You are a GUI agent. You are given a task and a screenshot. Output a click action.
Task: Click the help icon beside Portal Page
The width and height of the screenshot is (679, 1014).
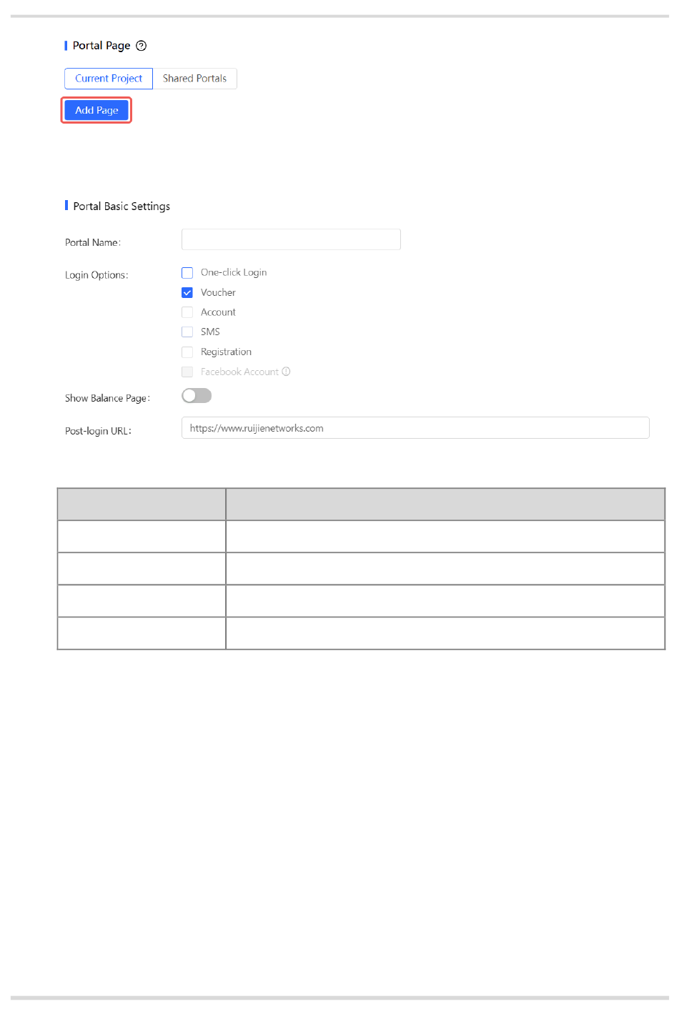pos(142,46)
